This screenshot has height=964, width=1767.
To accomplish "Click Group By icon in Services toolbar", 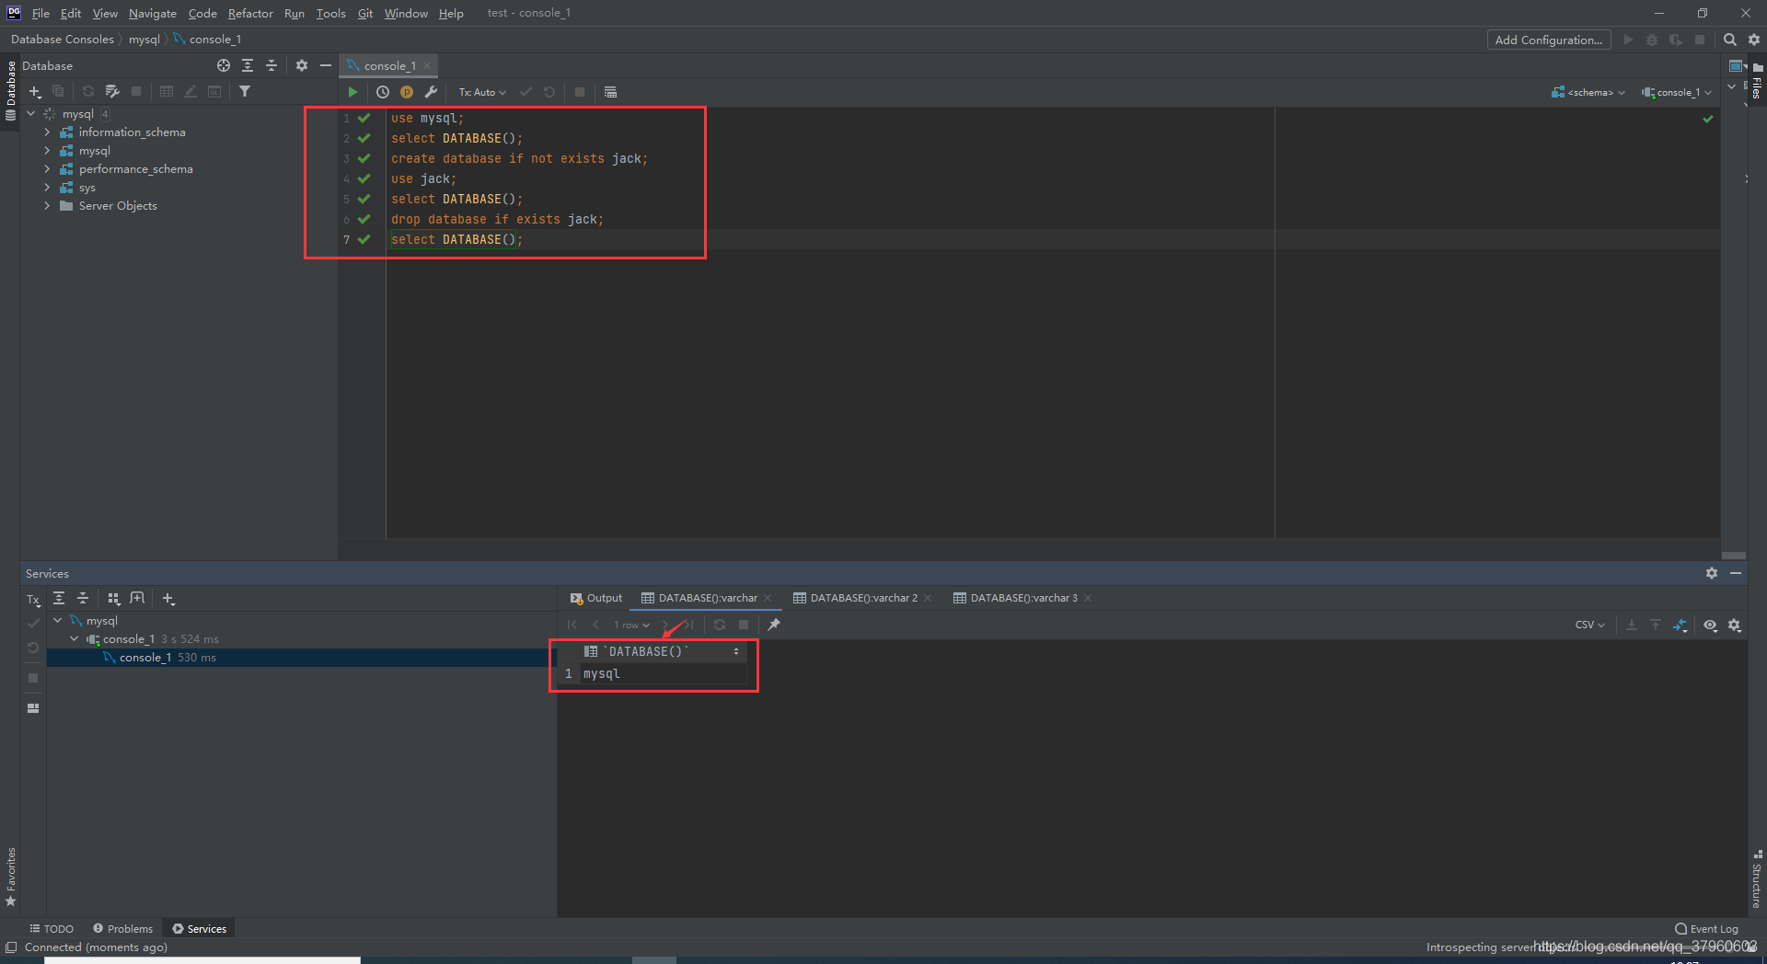I will point(113,599).
